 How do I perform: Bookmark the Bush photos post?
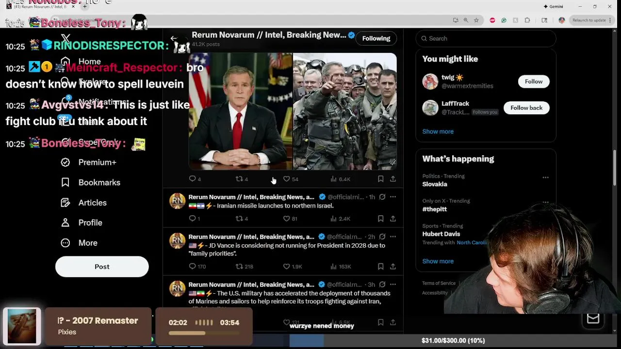click(381, 179)
